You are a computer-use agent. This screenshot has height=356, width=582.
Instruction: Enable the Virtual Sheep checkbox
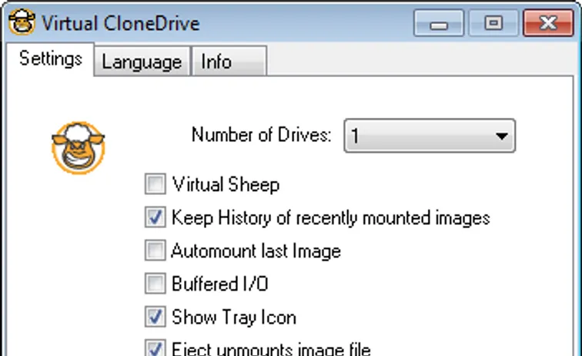click(x=156, y=185)
